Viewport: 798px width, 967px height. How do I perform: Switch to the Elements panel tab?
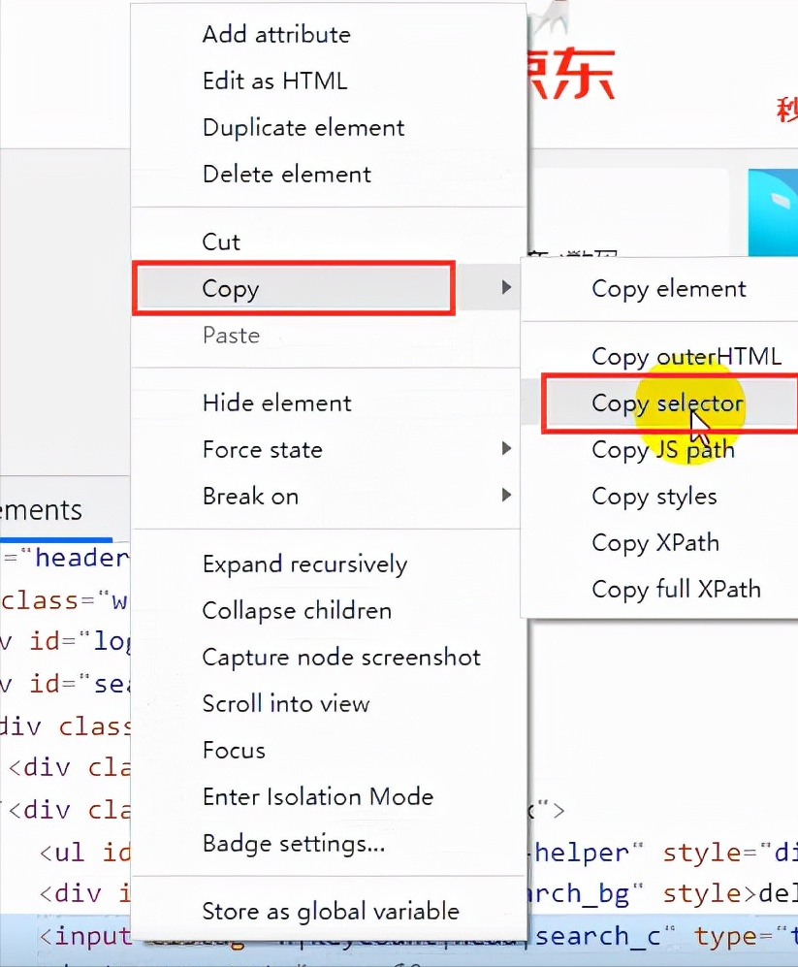click(x=41, y=510)
